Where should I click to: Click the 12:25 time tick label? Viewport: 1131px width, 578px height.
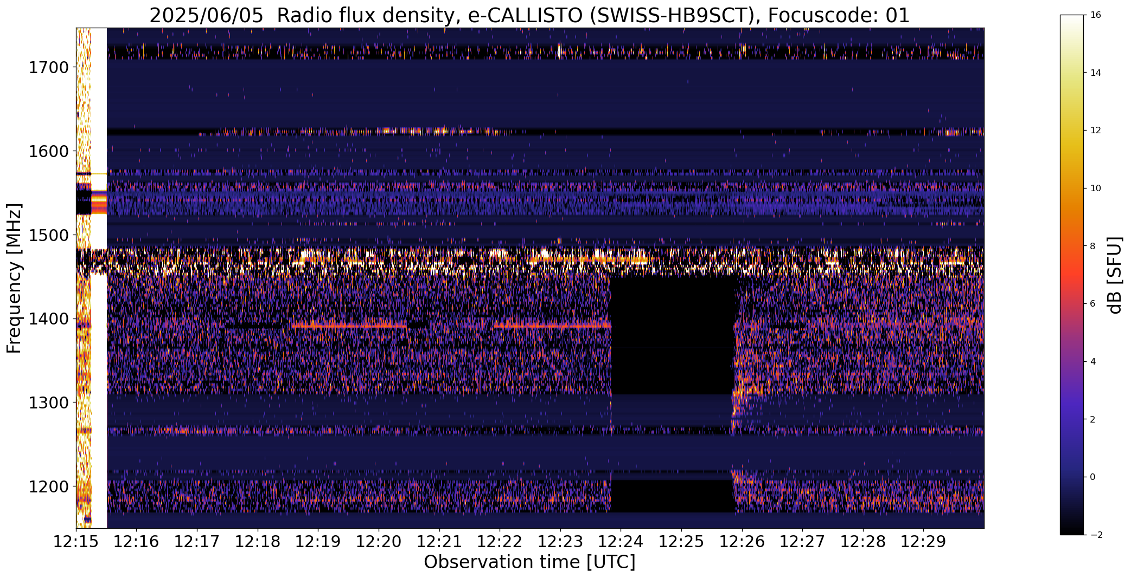point(682,541)
